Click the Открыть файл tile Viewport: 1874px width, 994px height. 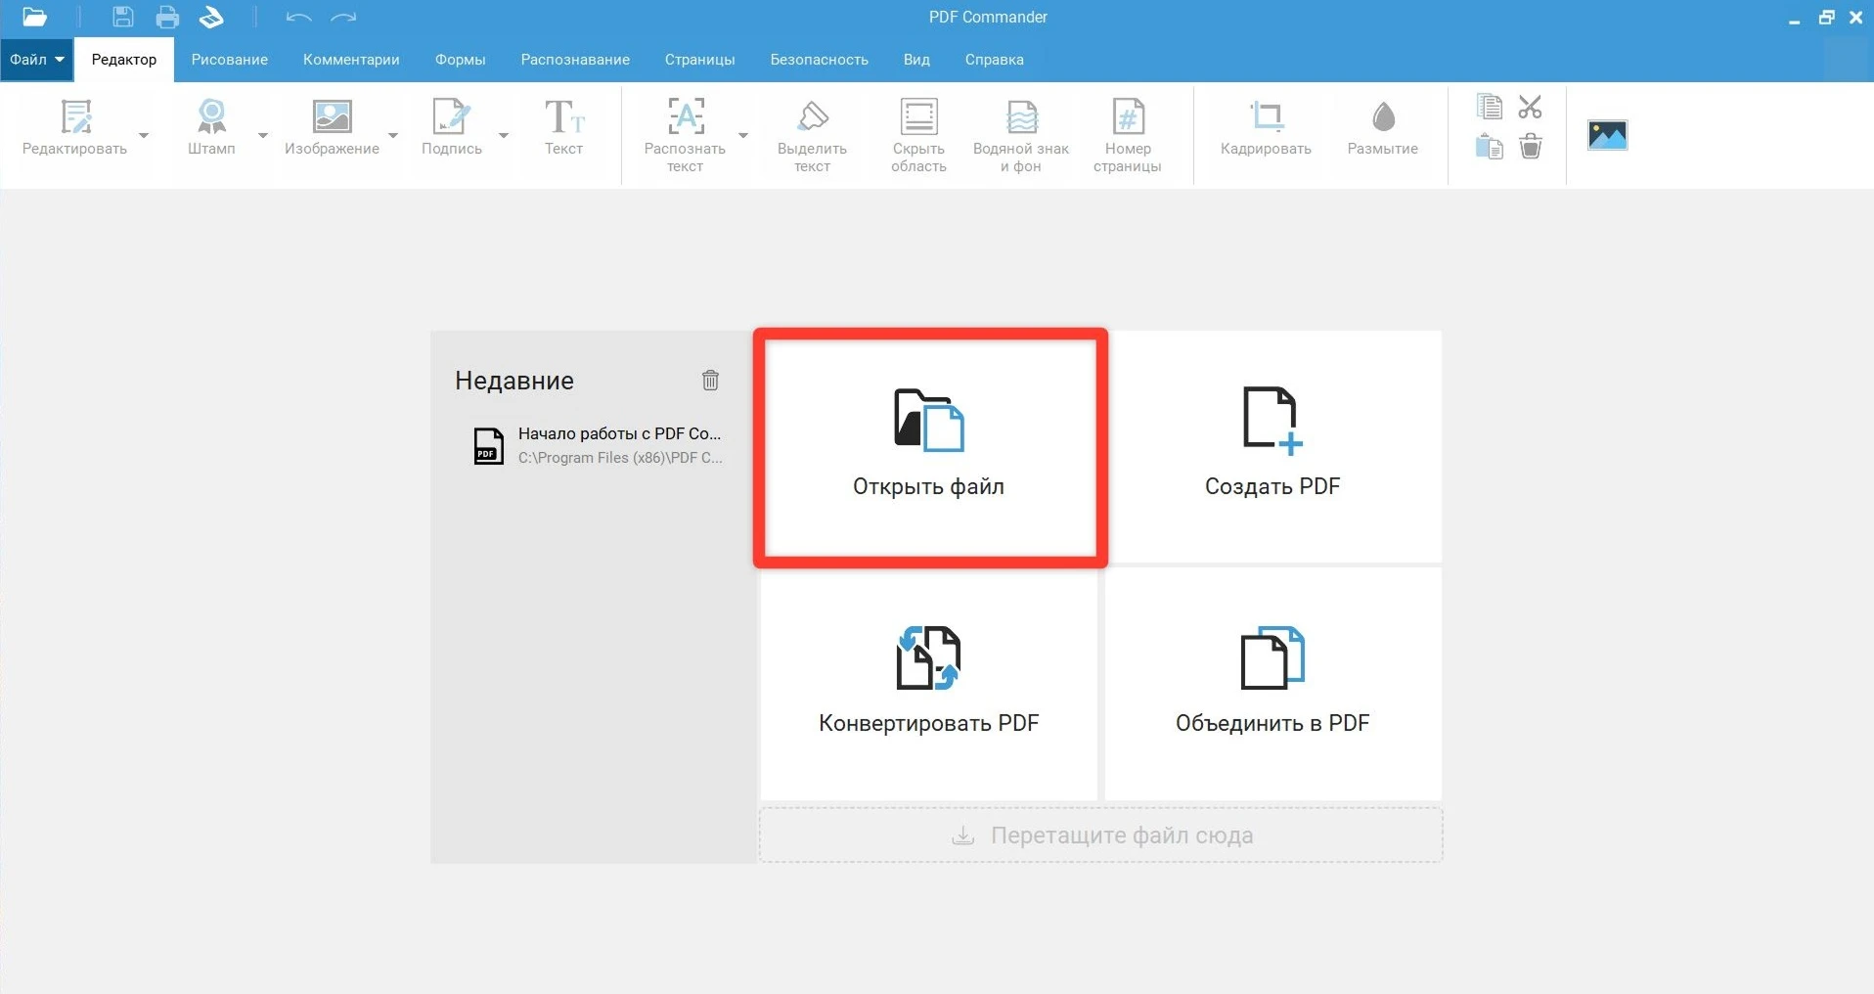point(929,447)
